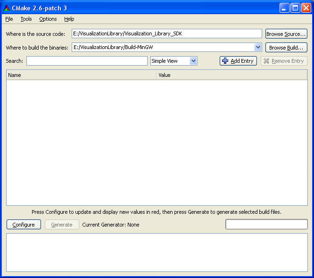Maximize the CMake window
The width and height of the screenshot is (314, 278).
pyautogui.click(x=295, y=8)
